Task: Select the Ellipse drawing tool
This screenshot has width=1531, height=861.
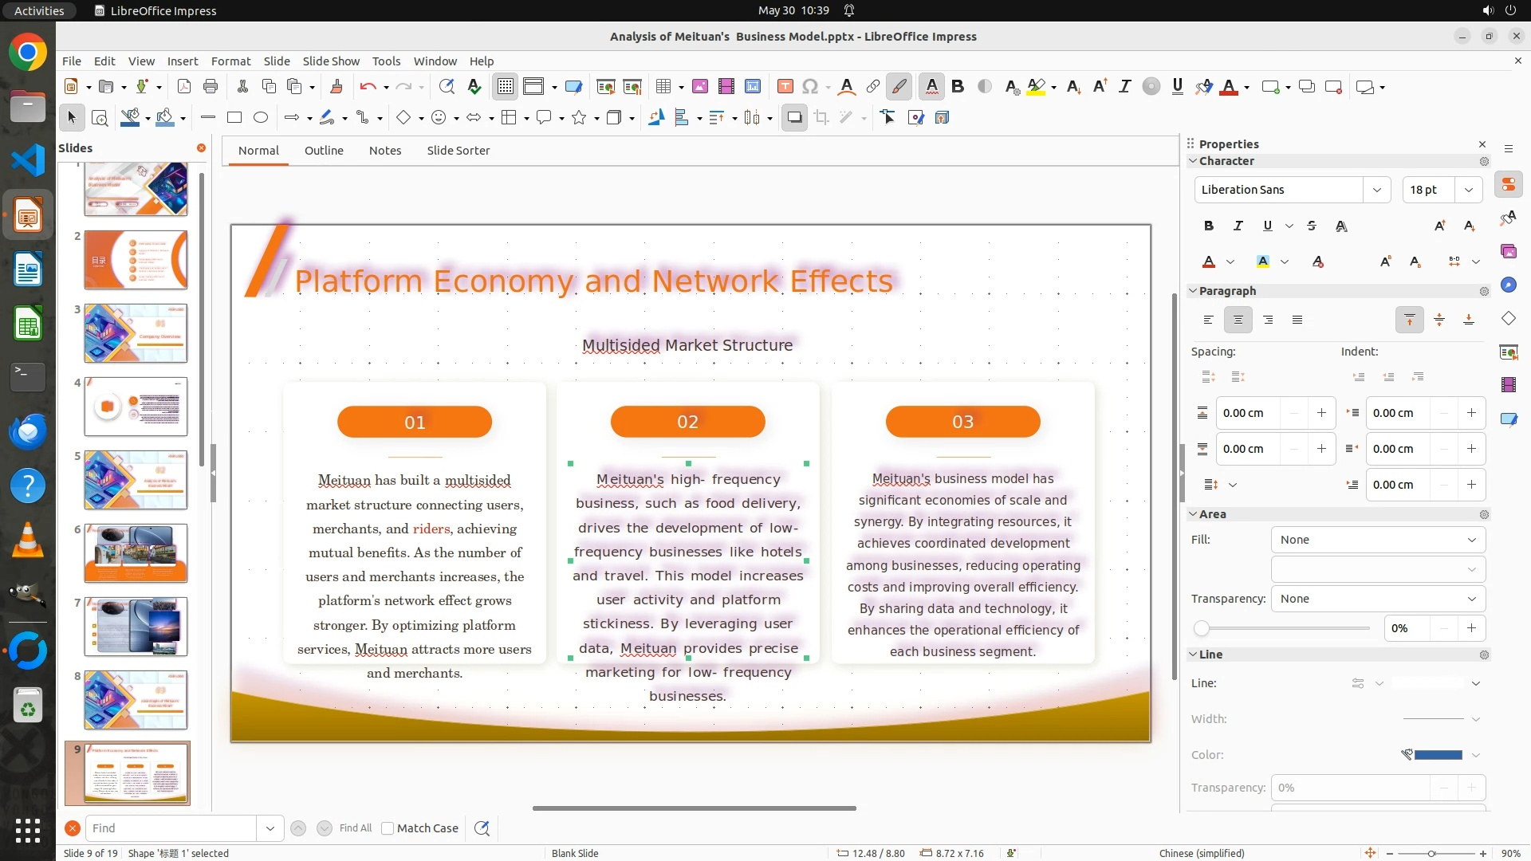Action: [261, 118]
